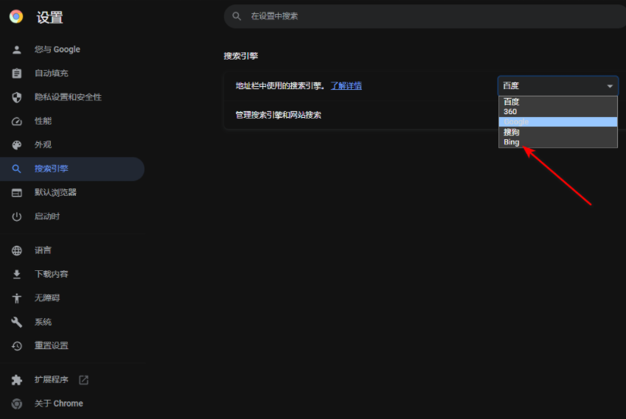Click the Chrome logo icon beside 设置
The height and width of the screenshot is (419, 626).
(16, 17)
